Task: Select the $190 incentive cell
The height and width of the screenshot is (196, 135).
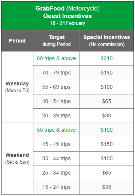Action: point(106,130)
